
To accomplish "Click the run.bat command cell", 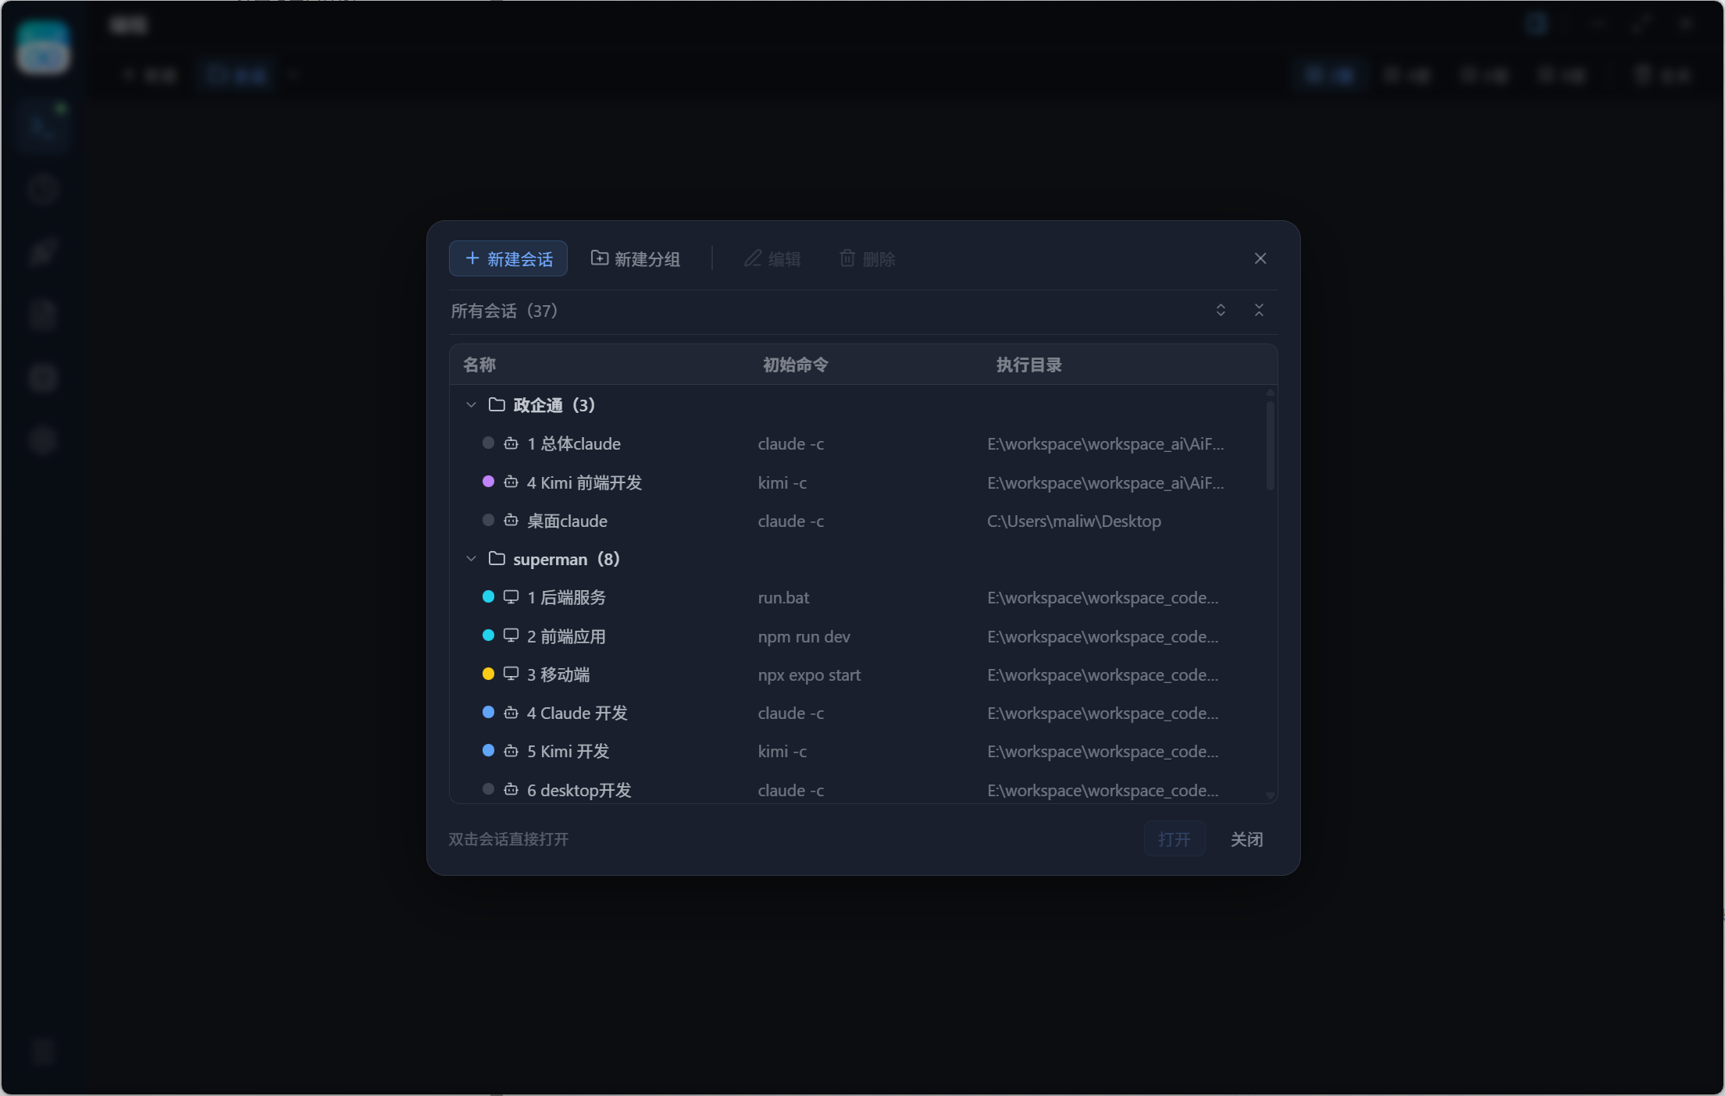I will pyautogui.click(x=783, y=598).
